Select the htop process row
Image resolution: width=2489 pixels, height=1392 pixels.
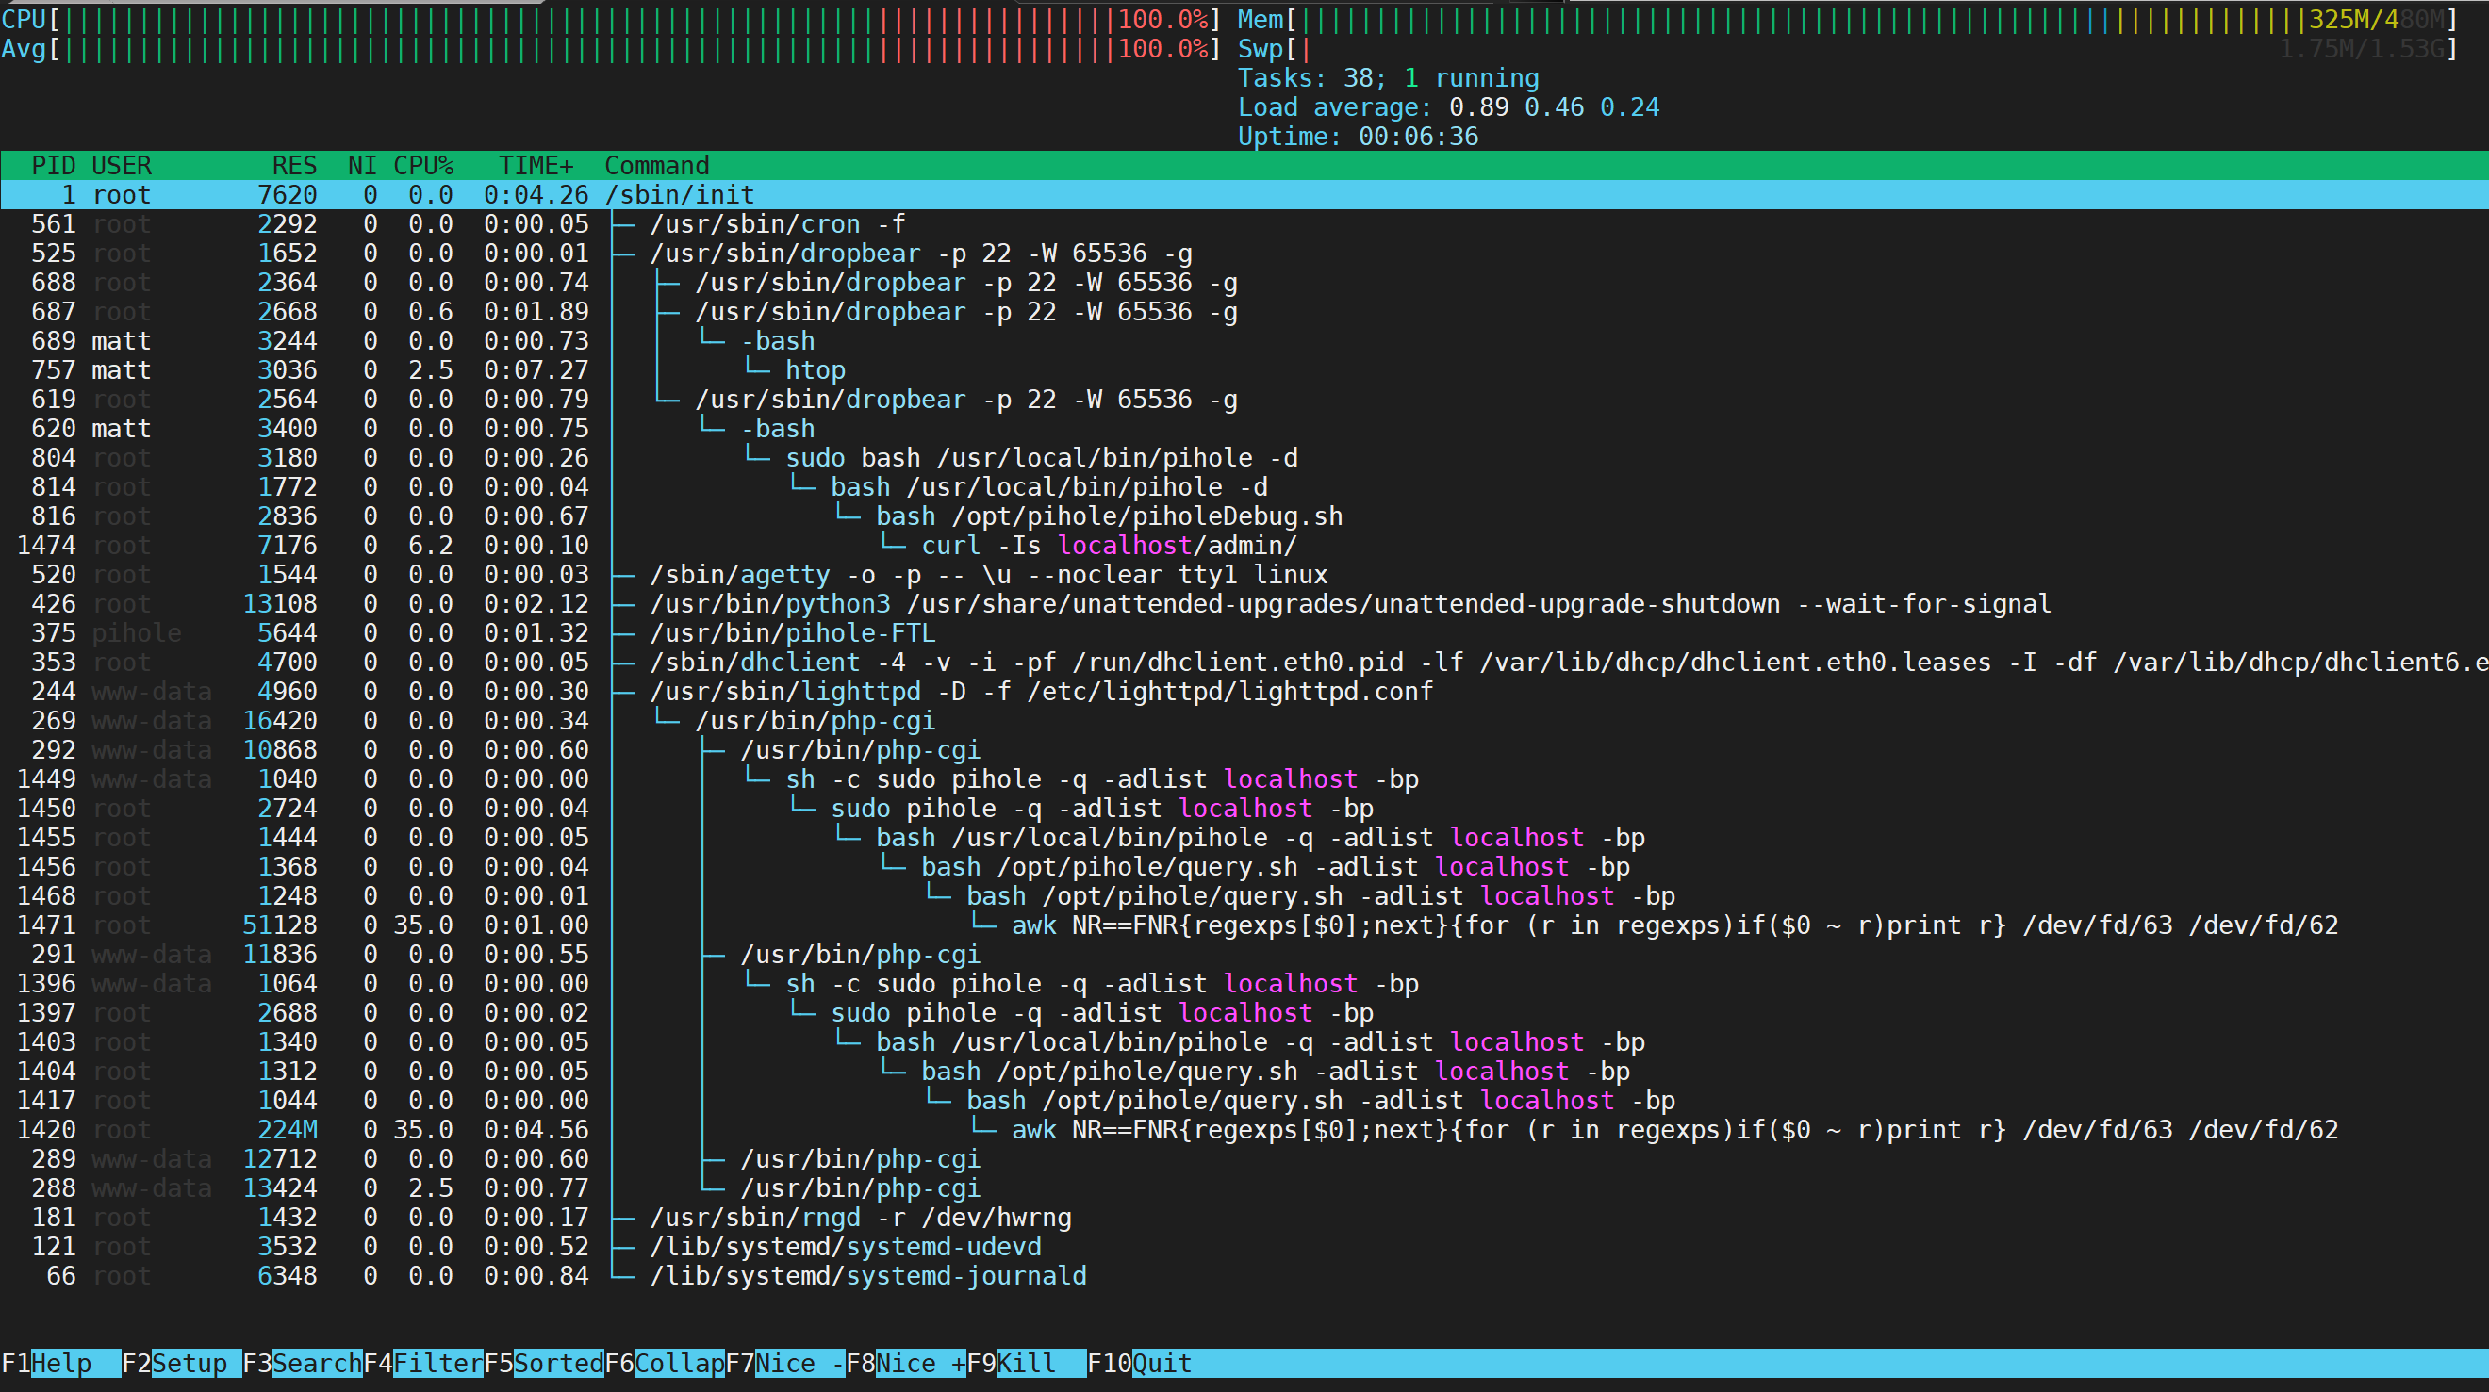point(1244,370)
